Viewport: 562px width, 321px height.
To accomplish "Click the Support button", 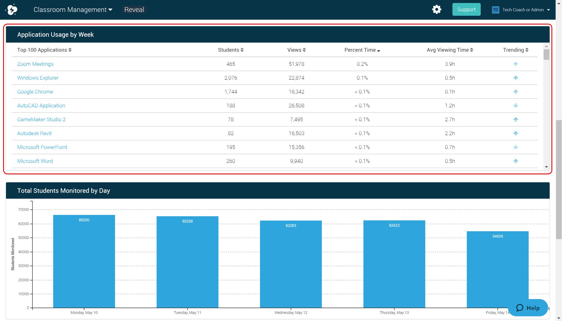I will point(466,9).
